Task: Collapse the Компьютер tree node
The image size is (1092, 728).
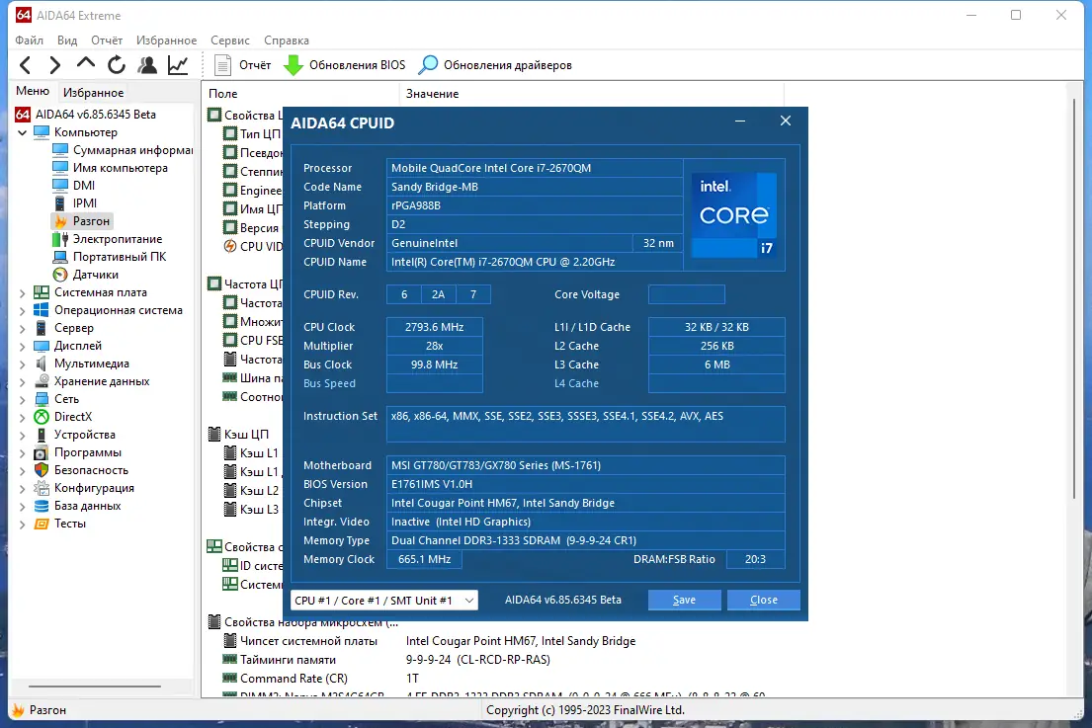Action: tap(23, 132)
